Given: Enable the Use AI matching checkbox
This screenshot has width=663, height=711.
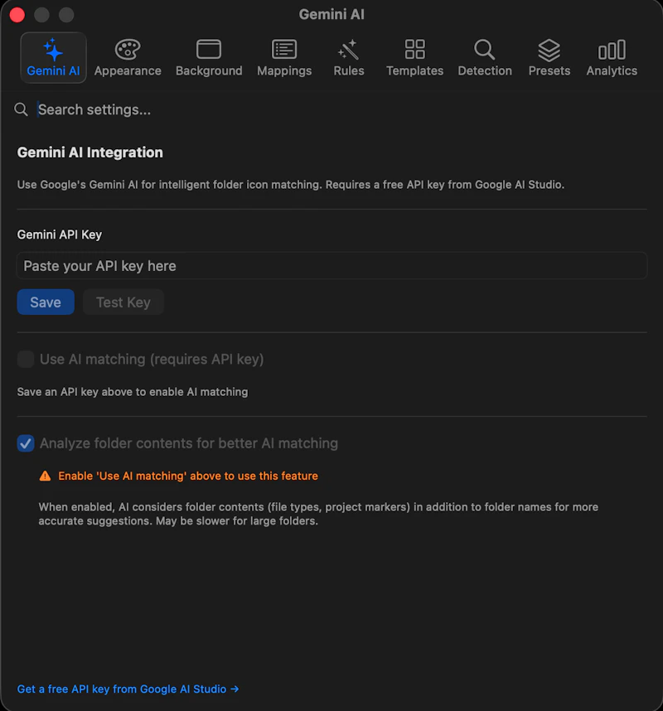Looking at the screenshot, I should (x=26, y=359).
